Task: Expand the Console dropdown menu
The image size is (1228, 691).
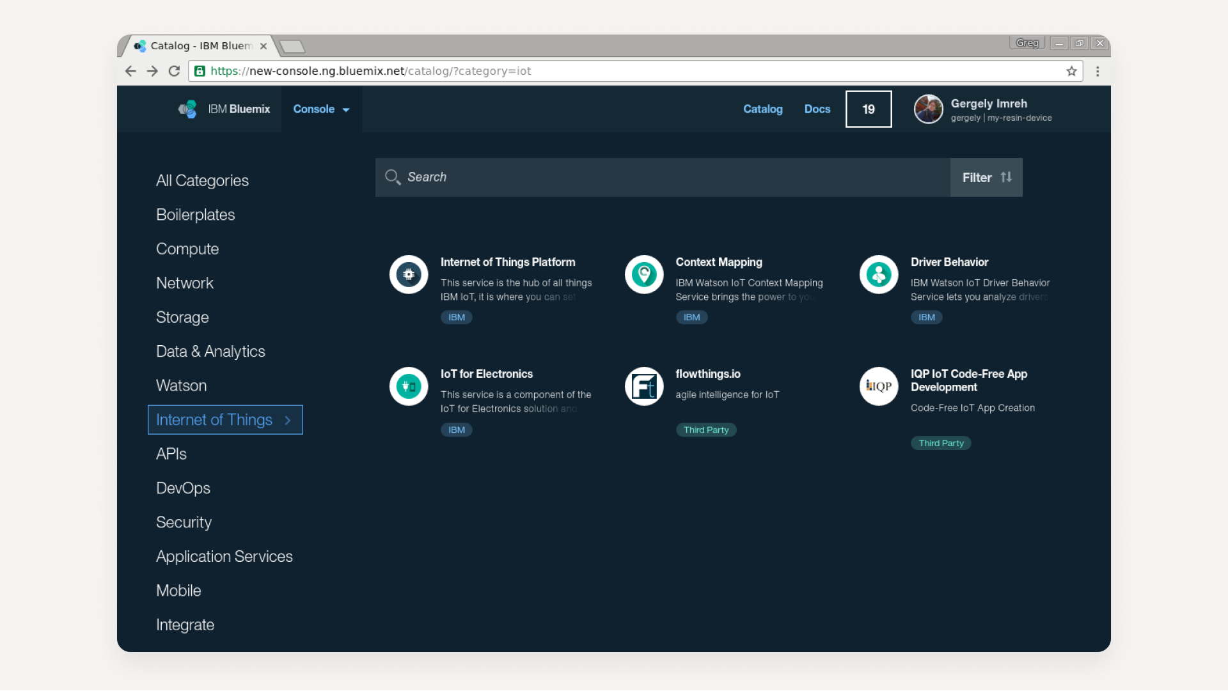Action: (321, 109)
